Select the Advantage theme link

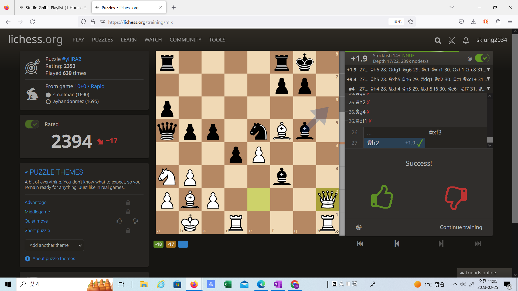[36, 202]
